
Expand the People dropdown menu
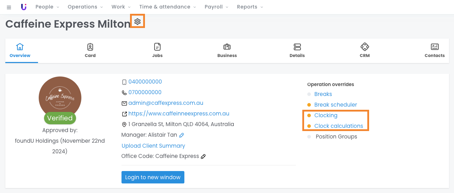[47, 7]
